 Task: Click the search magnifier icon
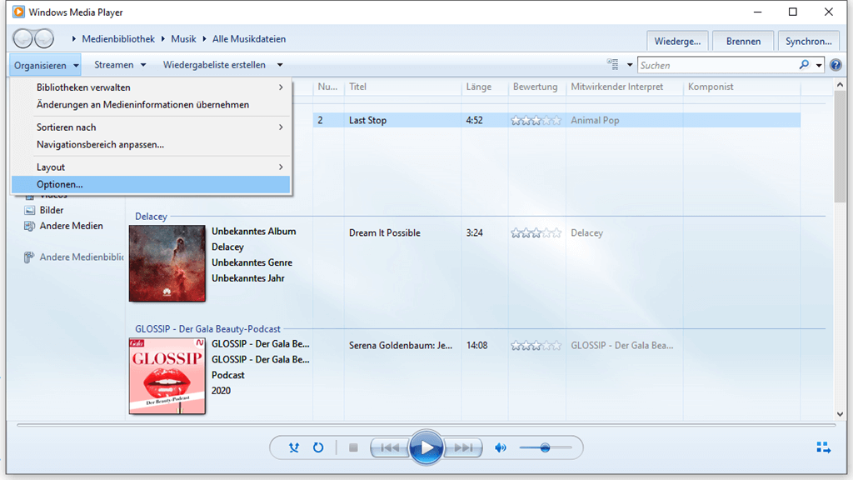click(804, 65)
